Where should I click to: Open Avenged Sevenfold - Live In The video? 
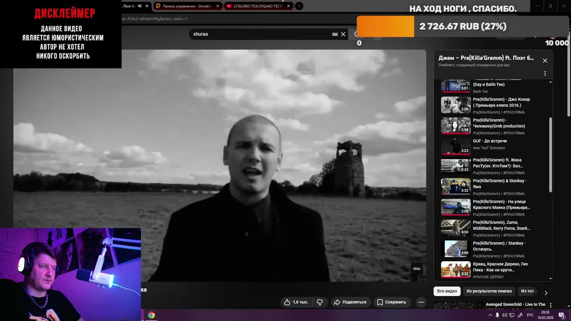coord(515,305)
